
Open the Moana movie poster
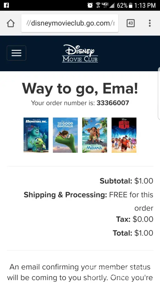95,135
